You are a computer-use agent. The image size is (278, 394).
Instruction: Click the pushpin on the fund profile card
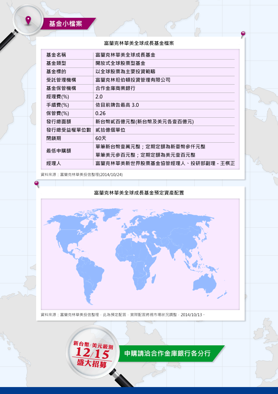[x=243, y=34]
